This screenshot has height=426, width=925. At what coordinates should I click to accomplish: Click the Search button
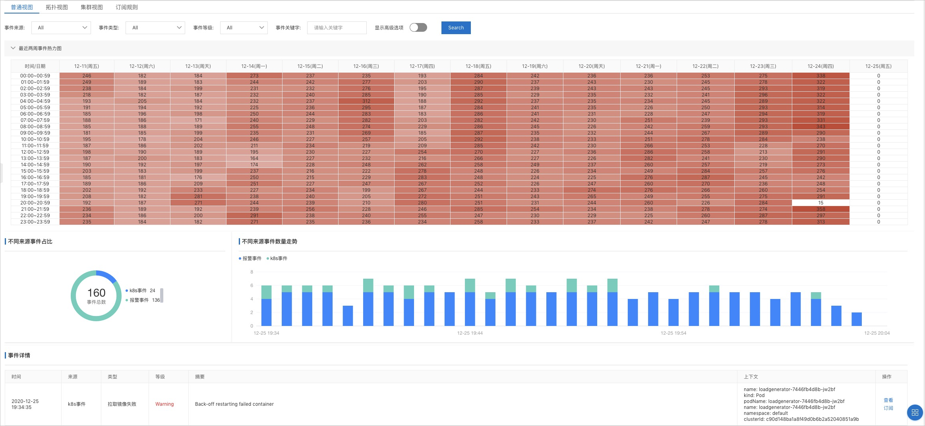click(x=456, y=28)
